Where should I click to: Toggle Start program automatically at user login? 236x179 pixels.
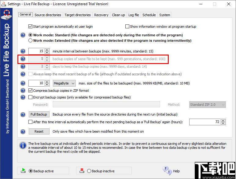(x=30, y=27)
